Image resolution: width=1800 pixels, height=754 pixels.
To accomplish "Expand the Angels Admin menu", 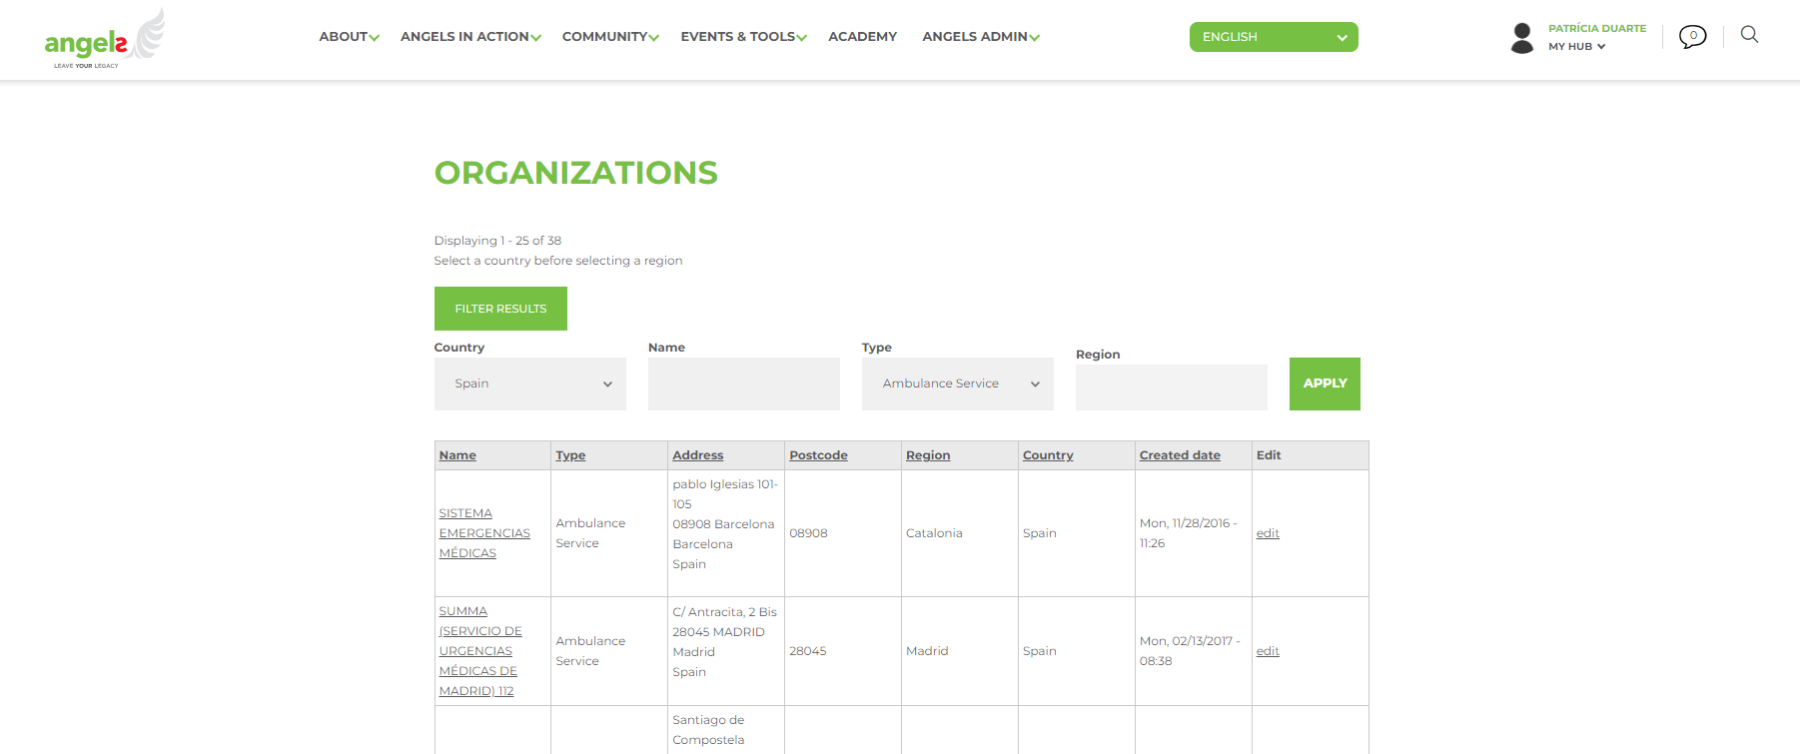I will pos(981,37).
